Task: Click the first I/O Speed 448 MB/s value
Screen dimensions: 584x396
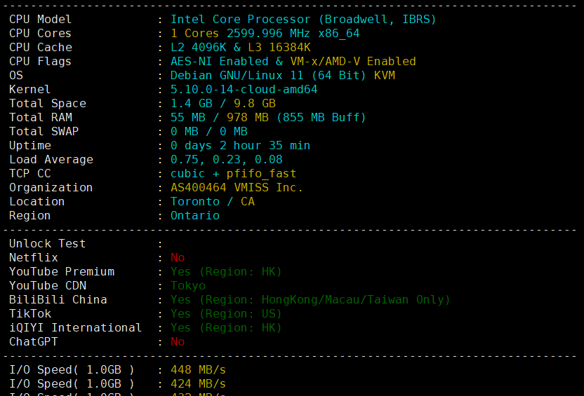Action: [x=198, y=370]
